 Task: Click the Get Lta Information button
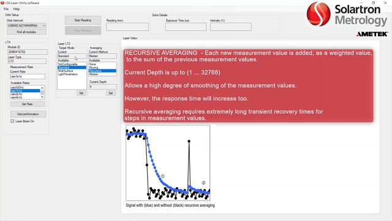[x=28, y=114]
